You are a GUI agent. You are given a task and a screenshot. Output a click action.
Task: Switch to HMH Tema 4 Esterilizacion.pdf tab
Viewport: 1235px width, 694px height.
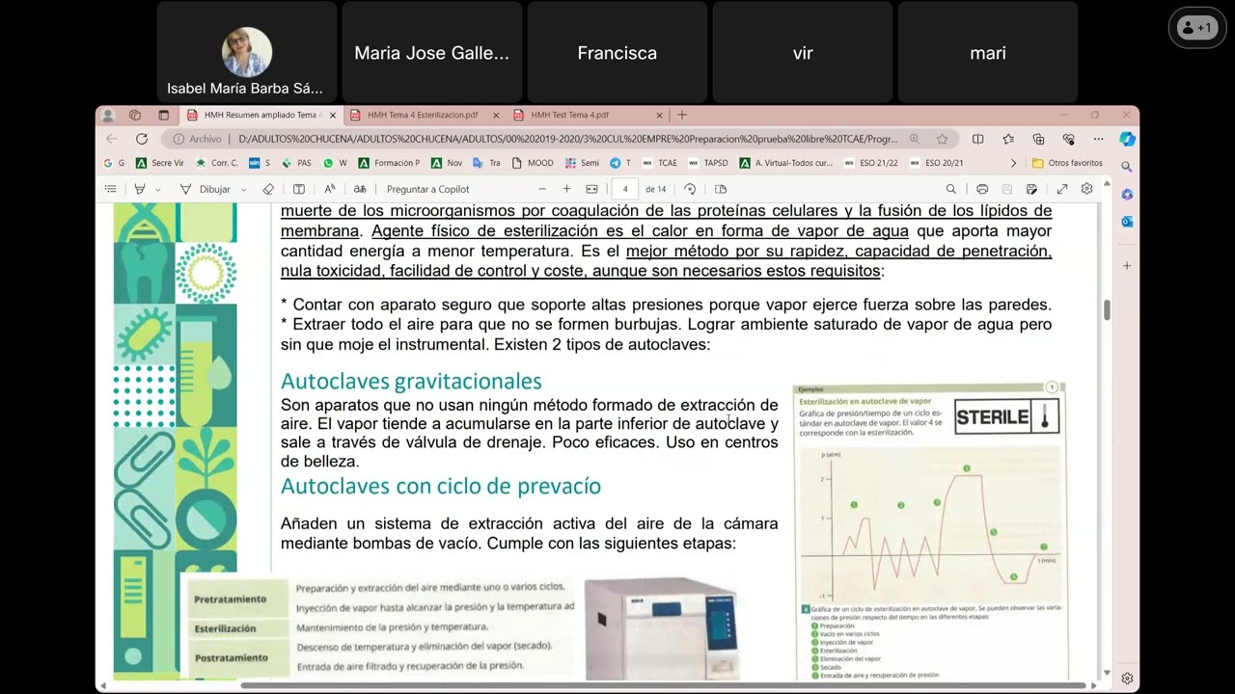423,115
